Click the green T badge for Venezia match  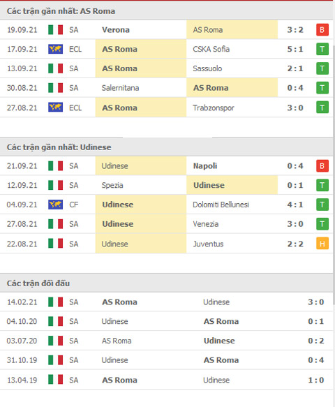[322, 224]
